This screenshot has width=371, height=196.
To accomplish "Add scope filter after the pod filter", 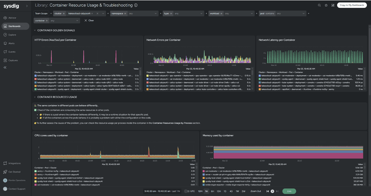I will pos(308,14).
